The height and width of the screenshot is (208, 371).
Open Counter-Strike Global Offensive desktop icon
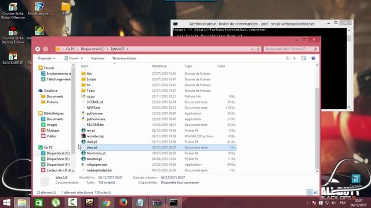(x=13, y=11)
